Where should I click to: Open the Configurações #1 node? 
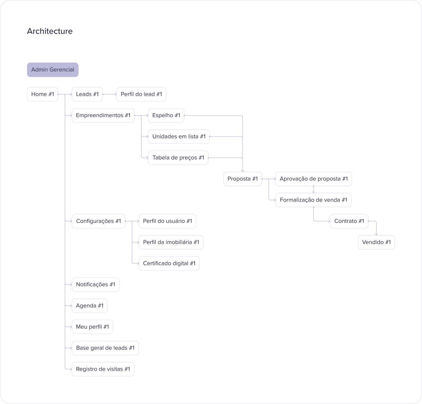[98, 221]
